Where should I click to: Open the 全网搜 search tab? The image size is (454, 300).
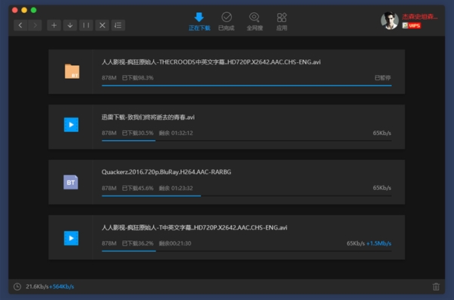[x=255, y=21]
